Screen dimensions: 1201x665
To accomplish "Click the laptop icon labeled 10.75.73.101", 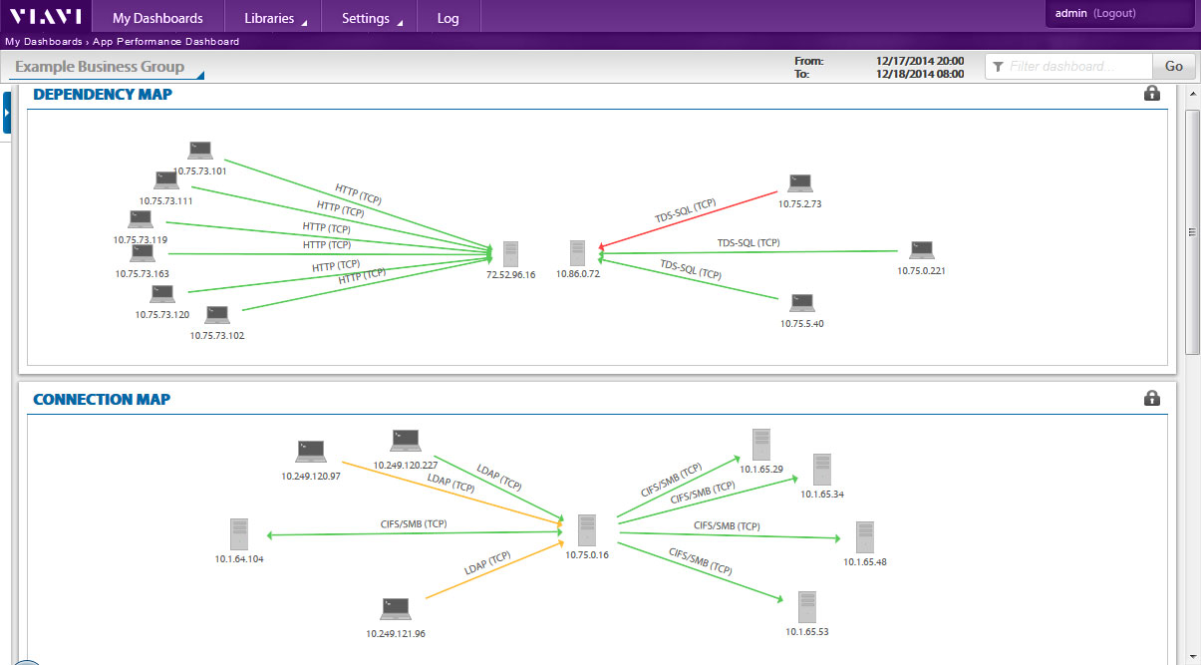I will pyautogui.click(x=200, y=151).
